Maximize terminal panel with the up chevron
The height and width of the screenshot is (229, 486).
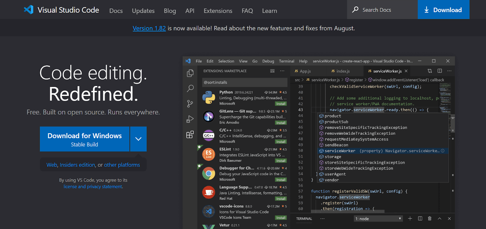tap(440, 218)
